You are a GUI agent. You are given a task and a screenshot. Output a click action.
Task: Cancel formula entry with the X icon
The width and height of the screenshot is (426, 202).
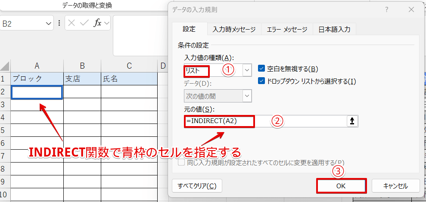(72, 23)
